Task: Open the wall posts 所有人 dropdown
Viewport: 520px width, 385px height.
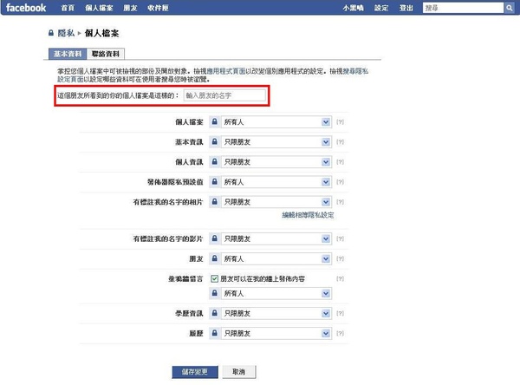Action: pos(276,293)
